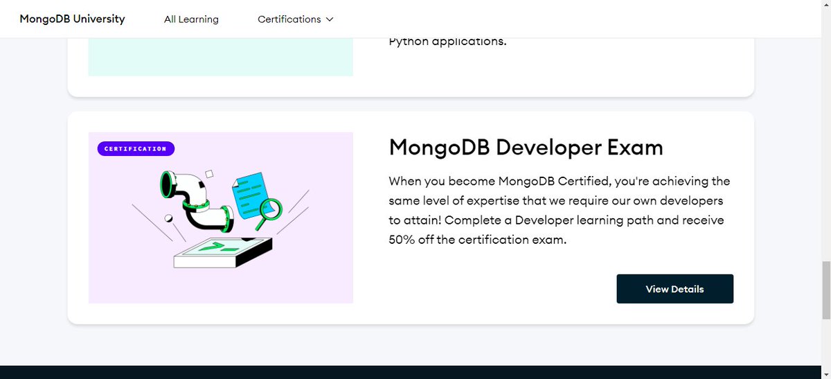Click the Certification badge on the card
Screen dimensions: 831x379
pos(136,148)
